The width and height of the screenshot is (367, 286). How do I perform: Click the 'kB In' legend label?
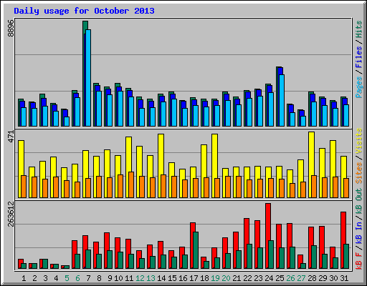359,234
